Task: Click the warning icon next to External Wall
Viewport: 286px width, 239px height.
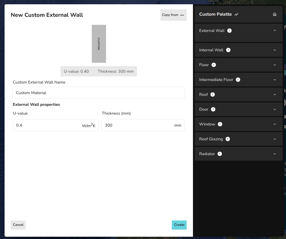Action: click(x=229, y=31)
